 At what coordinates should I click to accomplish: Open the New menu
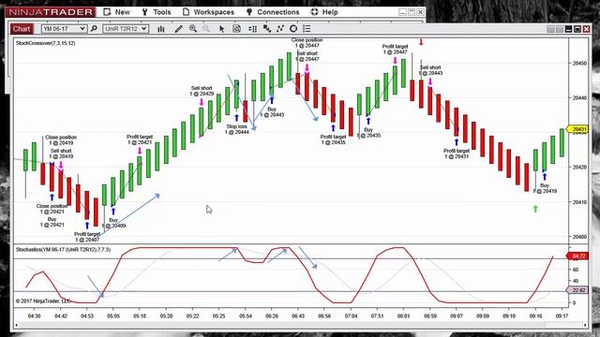[x=116, y=12]
